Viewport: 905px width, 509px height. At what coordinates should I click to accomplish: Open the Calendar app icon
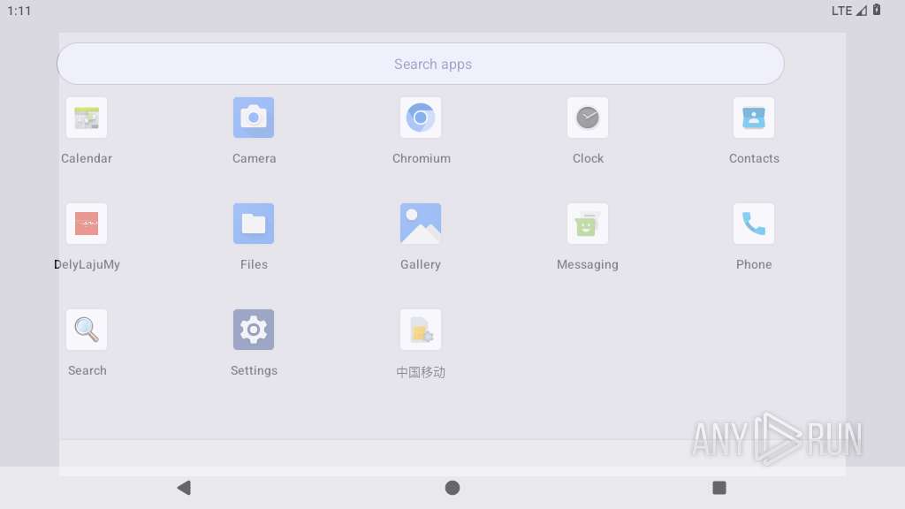[87, 118]
